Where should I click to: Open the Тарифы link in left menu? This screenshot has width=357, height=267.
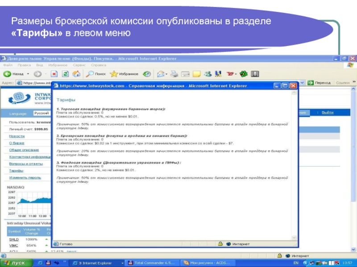pyautogui.click(x=16, y=170)
